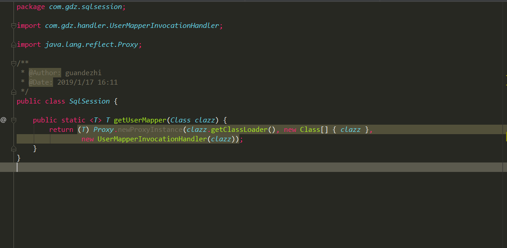Click the static keyword
Viewport: 507px width, 248px height.
tap(73, 120)
